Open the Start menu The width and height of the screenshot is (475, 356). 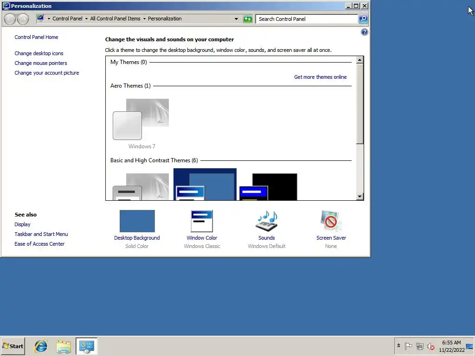pyautogui.click(x=13, y=346)
